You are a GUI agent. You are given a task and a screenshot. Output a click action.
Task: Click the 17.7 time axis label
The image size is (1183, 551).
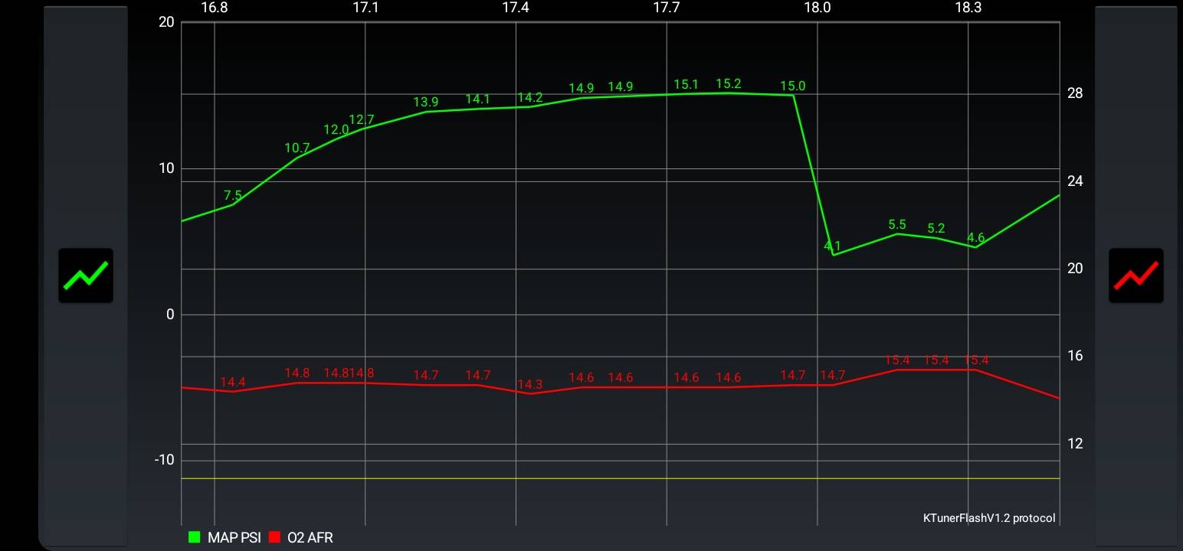[667, 8]
